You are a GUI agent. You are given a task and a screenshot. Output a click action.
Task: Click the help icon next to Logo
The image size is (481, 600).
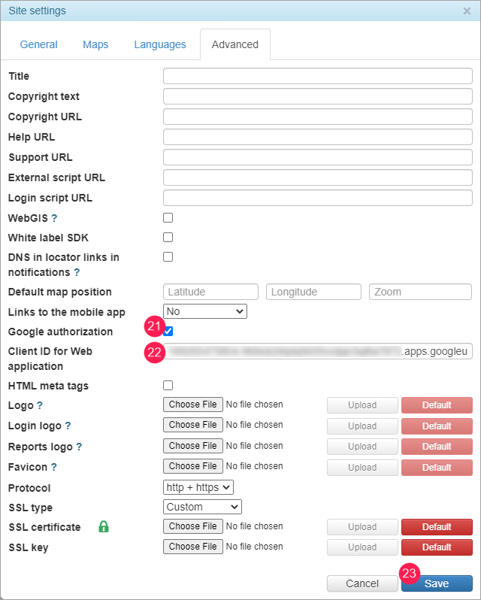point(40,405)
